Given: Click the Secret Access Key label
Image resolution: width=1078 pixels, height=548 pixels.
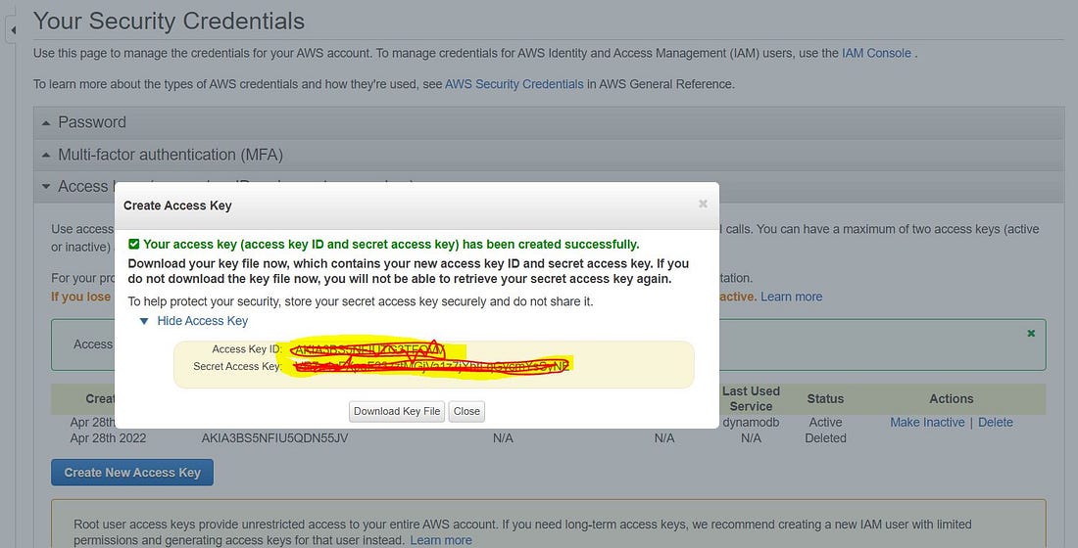Looking at the screenshot, I should pyautogui.click(x=238, y=366).
